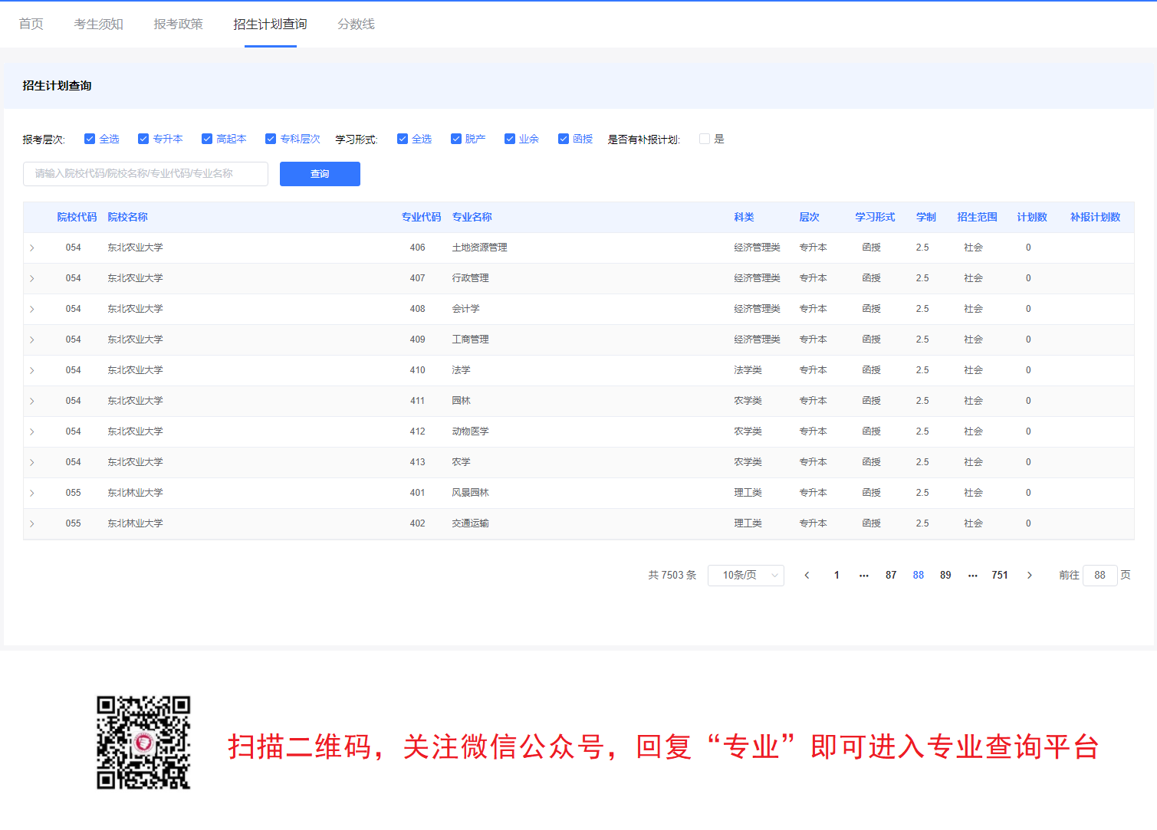This screenshot has height=830, width=1157.
Task: Check the 是 box for 补报计划
Action: coord(704,139)
